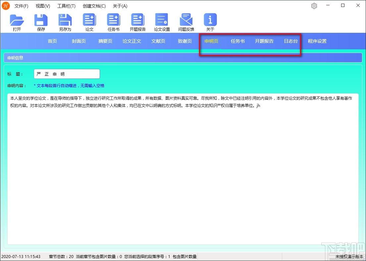The image size is (366, 261).
Task: Open thesis settings via 论文设置 icon
Action: pos(162,20)
